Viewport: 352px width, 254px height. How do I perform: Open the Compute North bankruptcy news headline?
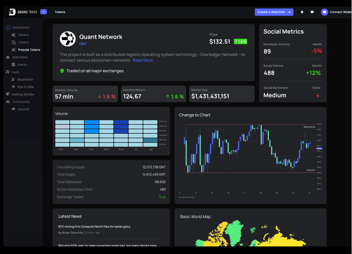(94, 227)
